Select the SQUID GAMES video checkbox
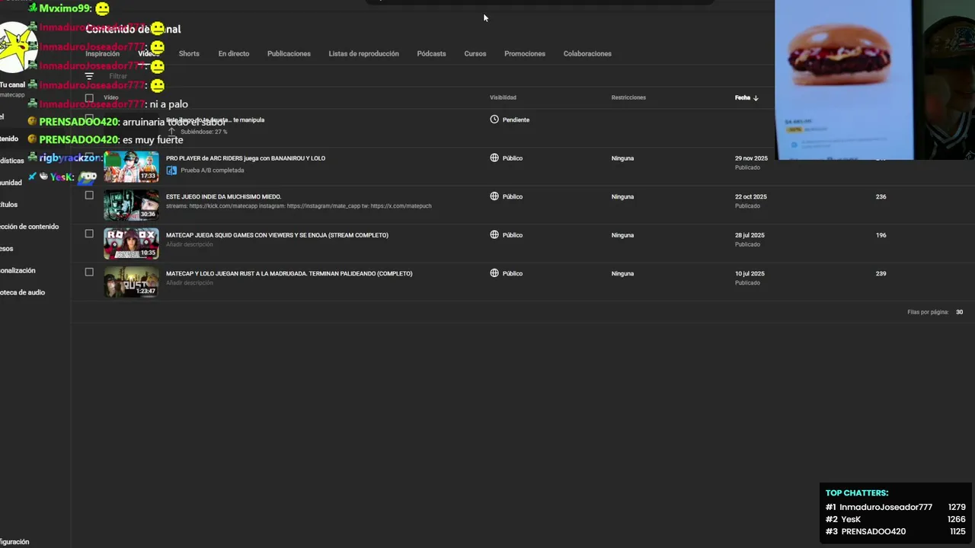975x548 pixels. 89,234
